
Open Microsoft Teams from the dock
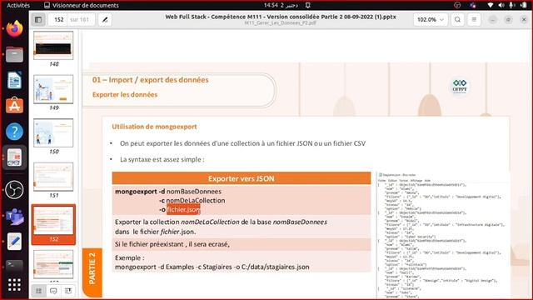[14, 217]
